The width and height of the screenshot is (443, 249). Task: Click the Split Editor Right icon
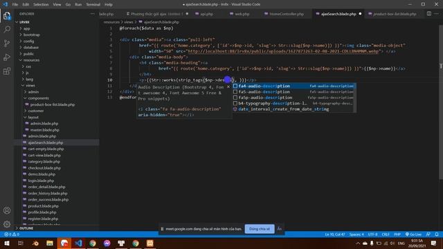tap(429, 14)
